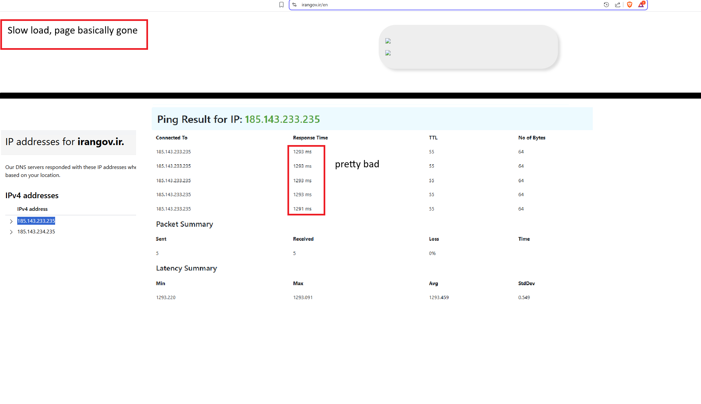701x404 pixels.
Task: Select highlighted IP 185.143.233.235 in list
Action: coord(36,221)
